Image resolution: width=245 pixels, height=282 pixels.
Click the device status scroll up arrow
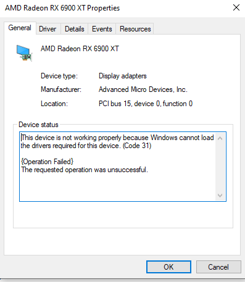[220, 138]
